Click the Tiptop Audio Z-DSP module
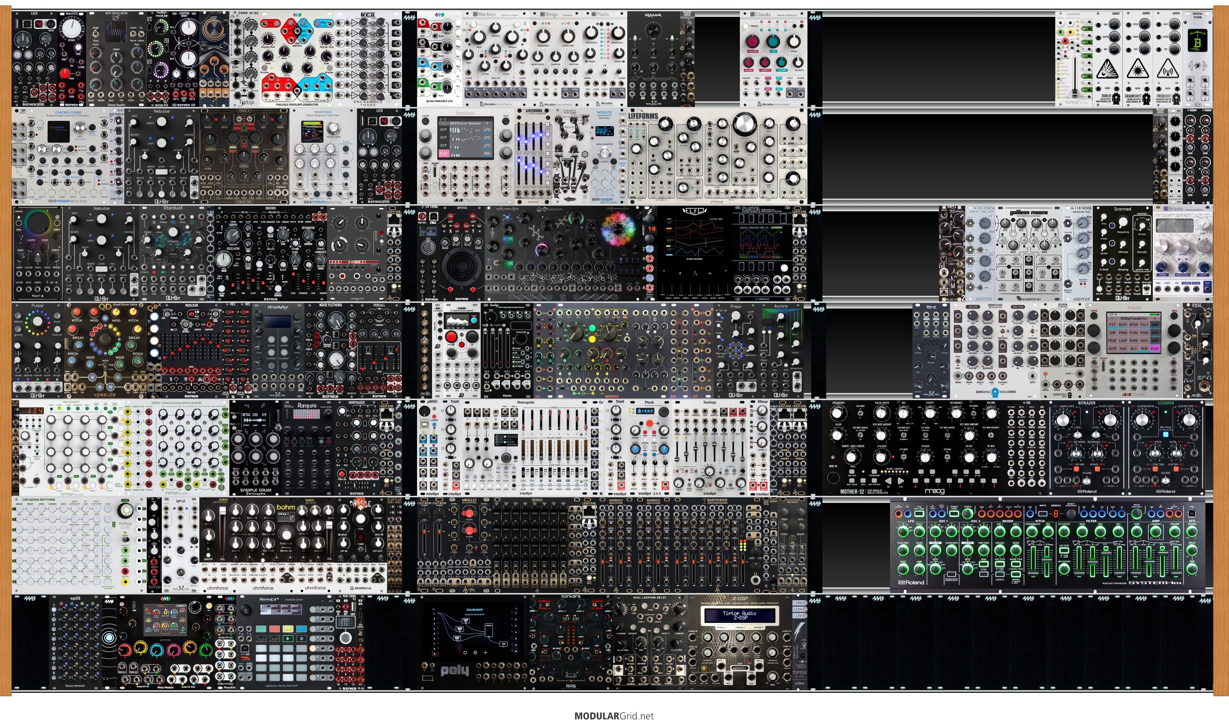Image resolution: width=1229 pixels, height=724 pixels. pyautogui.click(x=740, y=642)
